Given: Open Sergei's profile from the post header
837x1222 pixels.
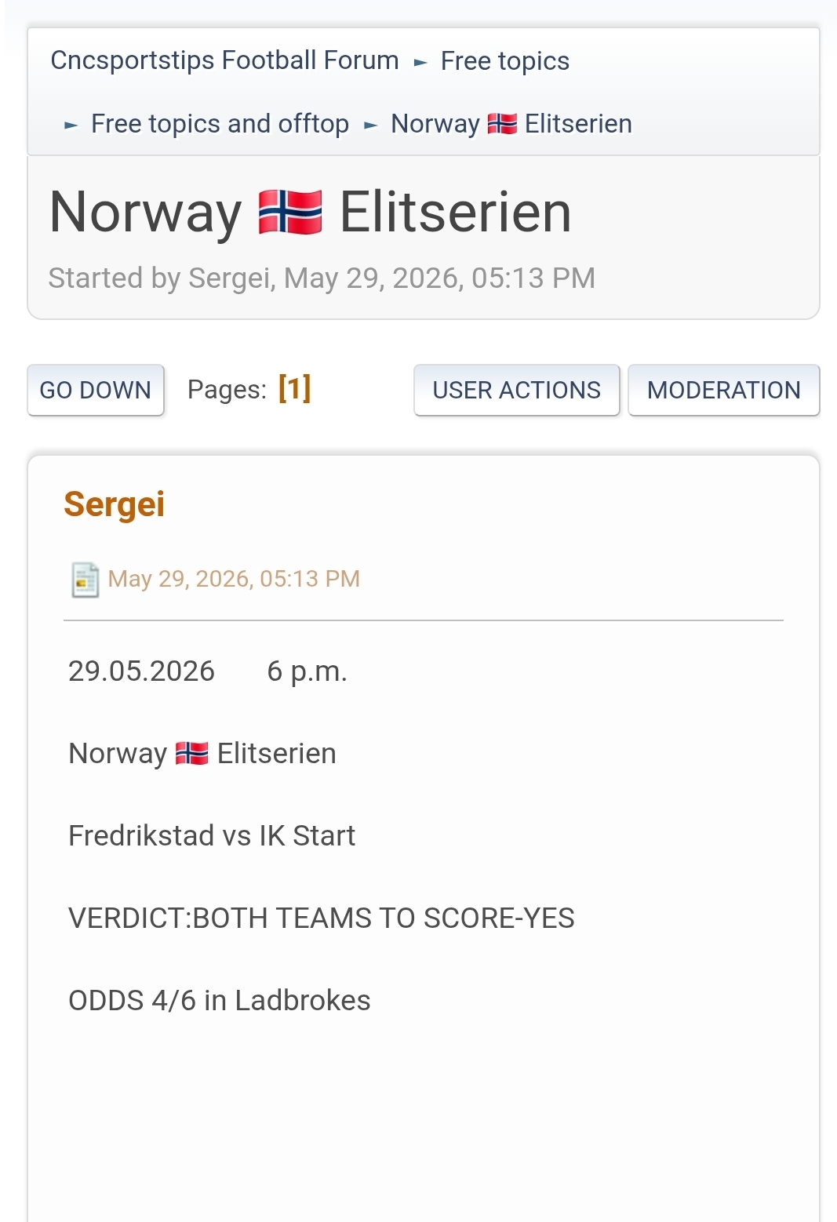Looking at the screenshot, I should [x=115, y=504].
